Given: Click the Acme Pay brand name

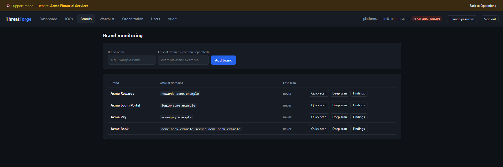Looking at the screenshot, I should click(x=118, y=117).
